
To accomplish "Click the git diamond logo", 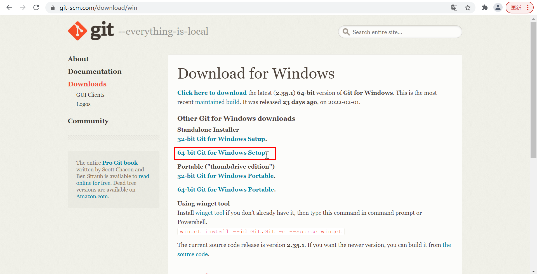I will coord(77,31).
